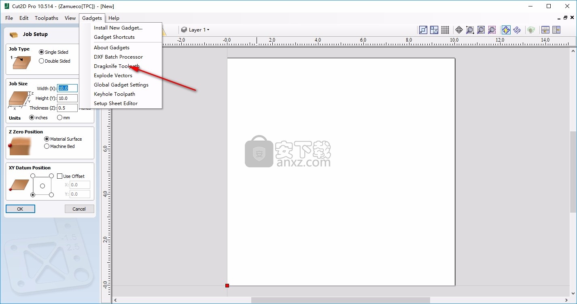This screenshot has width=577, height=304.
Task: Click the zoom-to-material magnifier icon
Action: [x=481, y=30]
